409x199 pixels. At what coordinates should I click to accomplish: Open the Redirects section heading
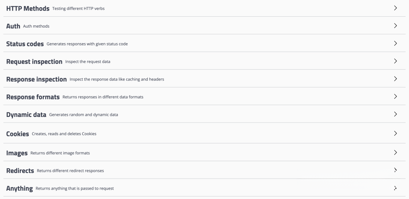(20, 171)
